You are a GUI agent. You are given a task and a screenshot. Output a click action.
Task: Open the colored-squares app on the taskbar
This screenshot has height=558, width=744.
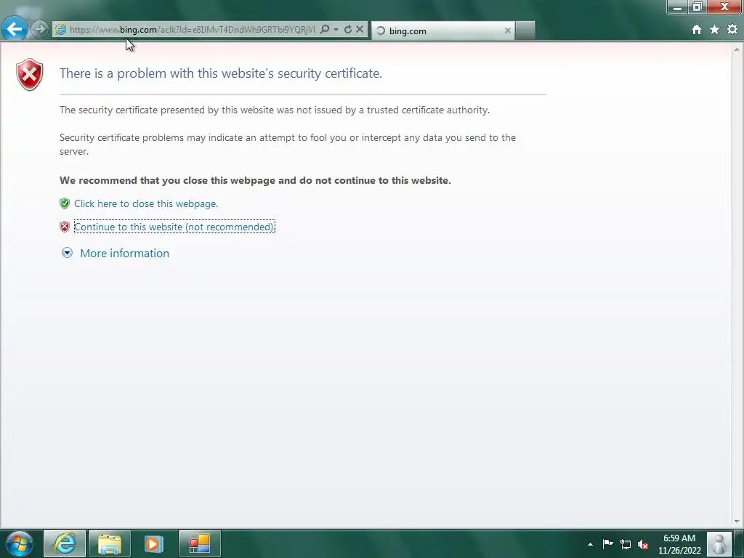[x=199, y=543]
